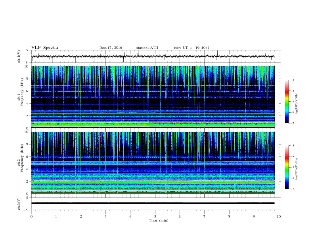Click time axis tick label "10"
This screenshot has width=314, height=243.
pos(279,216)
